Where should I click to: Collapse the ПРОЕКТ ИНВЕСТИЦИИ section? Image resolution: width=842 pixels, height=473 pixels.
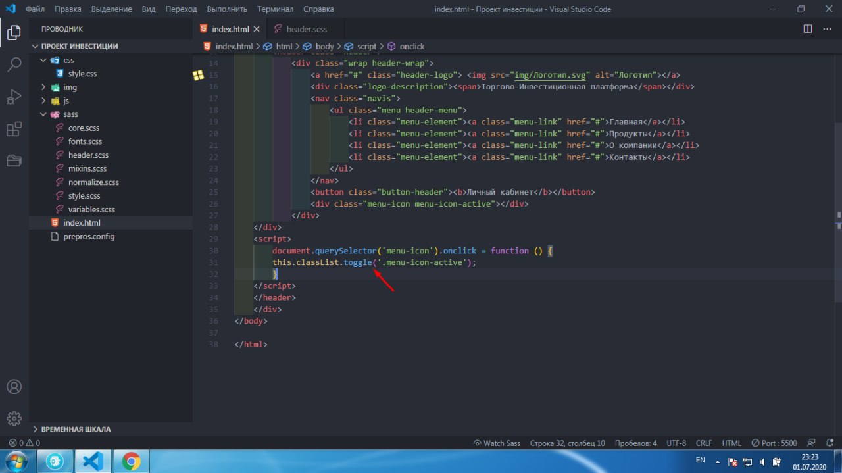click(111, 46)
